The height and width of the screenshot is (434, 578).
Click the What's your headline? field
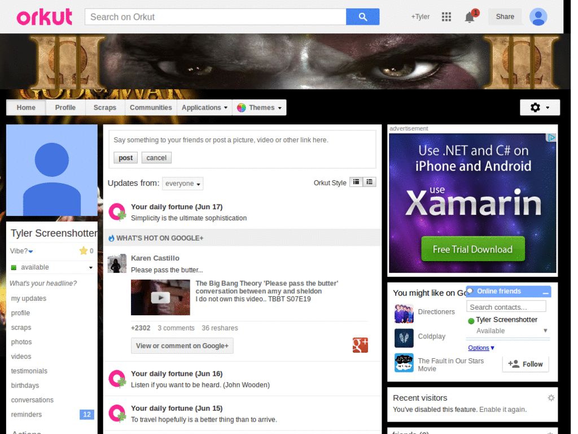(x=43, y=284)
